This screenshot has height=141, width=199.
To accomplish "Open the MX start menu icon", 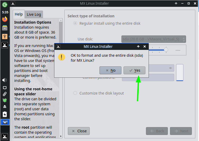I will [5, 137].
